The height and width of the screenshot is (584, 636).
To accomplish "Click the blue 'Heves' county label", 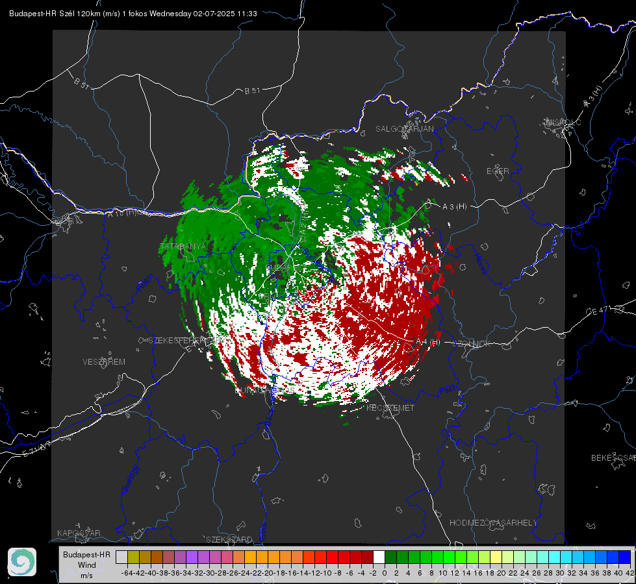I will (x=480, y=263).
